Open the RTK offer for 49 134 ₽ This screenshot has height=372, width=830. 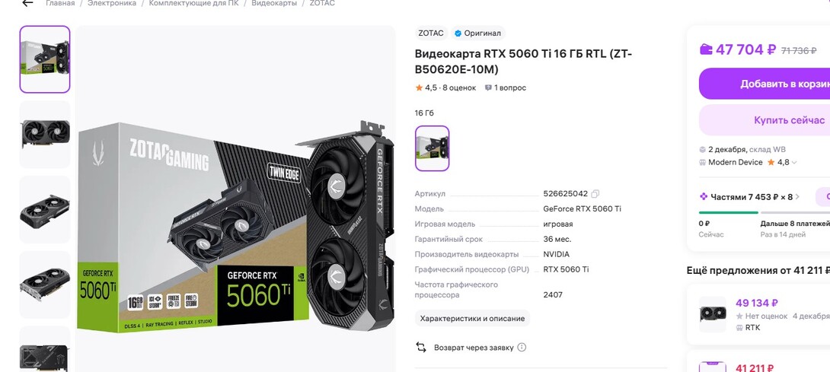pyautogui.click(x=764, y=314)
